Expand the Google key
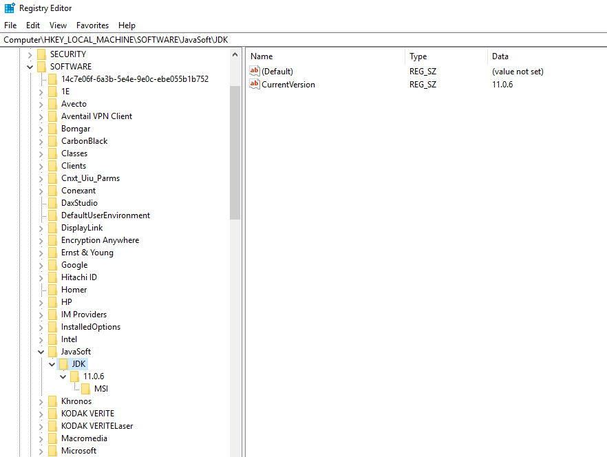This screenshot has height=457, width=607. 41,265
